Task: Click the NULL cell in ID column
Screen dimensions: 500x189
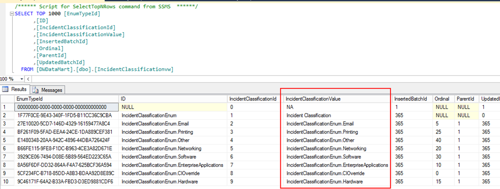Action: [173, 107]
